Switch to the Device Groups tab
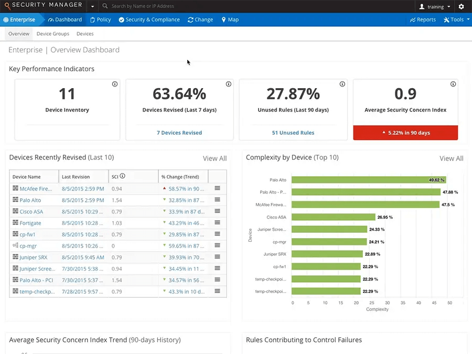 (x=52, y=34)
